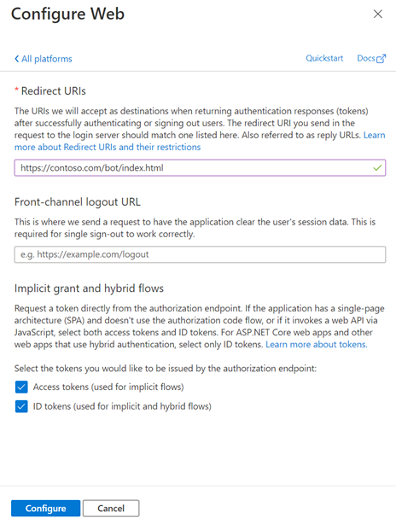Click the green validation checkmark icon
396x524 pixels.
[x=377, y=168]
